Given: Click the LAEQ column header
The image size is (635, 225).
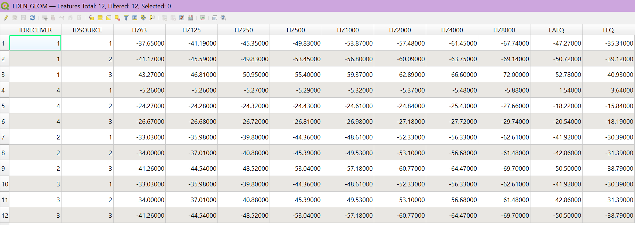Looking at the screenshot, I should (x=556, y=30).
